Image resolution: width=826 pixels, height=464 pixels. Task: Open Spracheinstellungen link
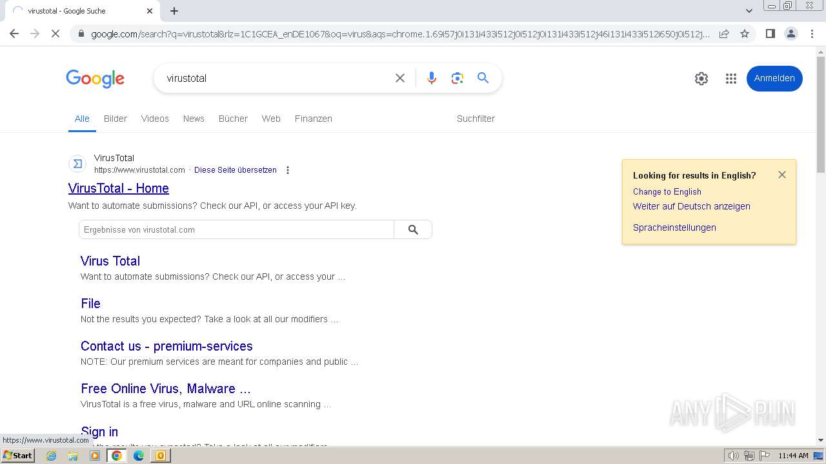click(x=674, y=227)
